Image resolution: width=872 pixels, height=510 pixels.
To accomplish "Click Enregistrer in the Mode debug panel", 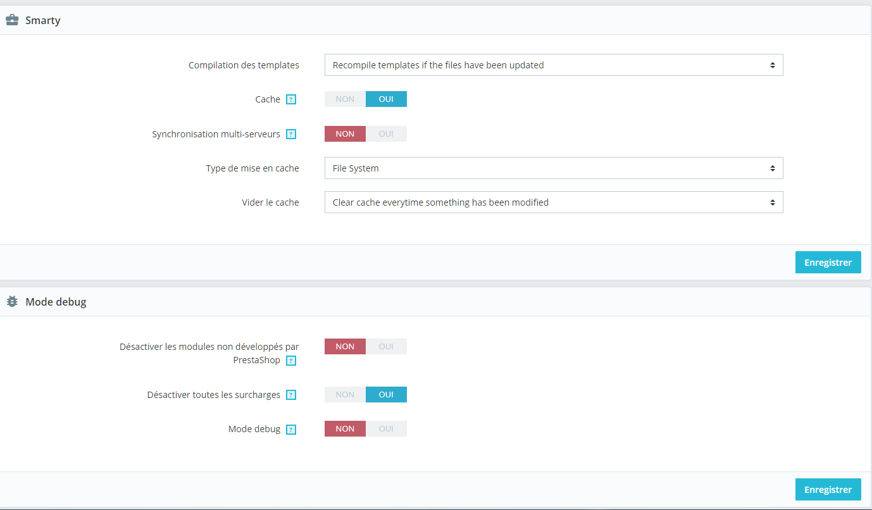I will click(x=828, y=489).
